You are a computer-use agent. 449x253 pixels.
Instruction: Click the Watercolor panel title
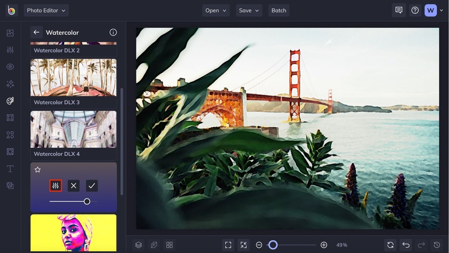[x=62, y=33]
